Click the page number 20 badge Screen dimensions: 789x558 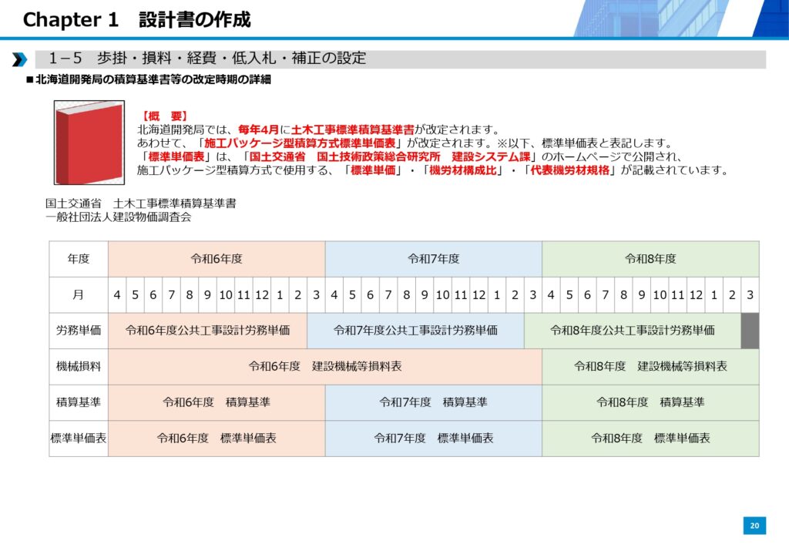754,526
